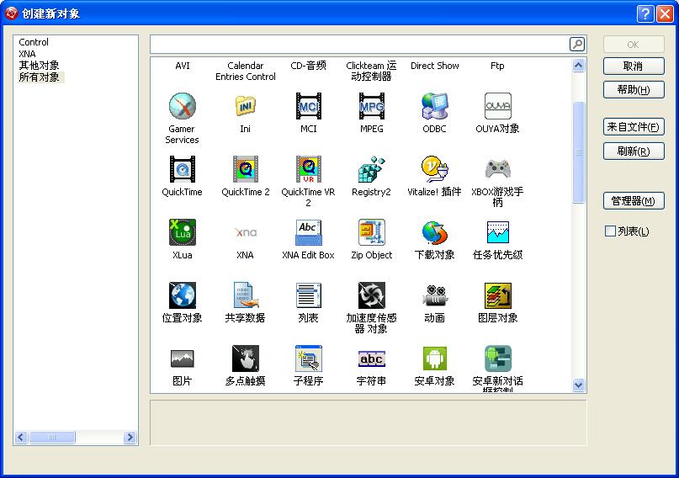
Task: Select the 子程序 object icon
Action: [308, 358]
